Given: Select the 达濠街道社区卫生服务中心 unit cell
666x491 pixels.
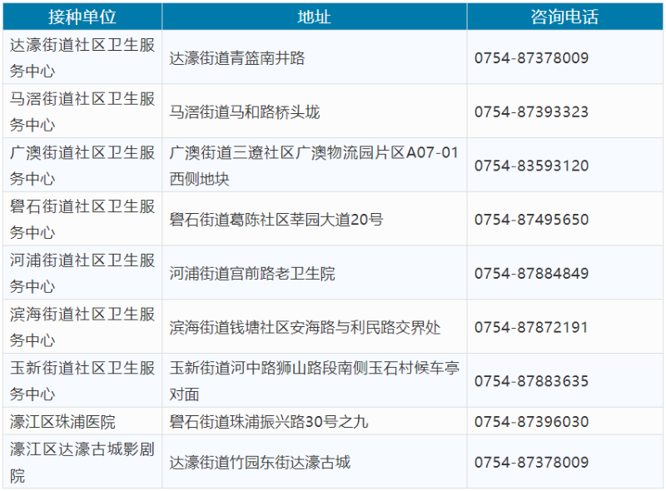Looking at the screenshot, I should click(x=82, y=58).
